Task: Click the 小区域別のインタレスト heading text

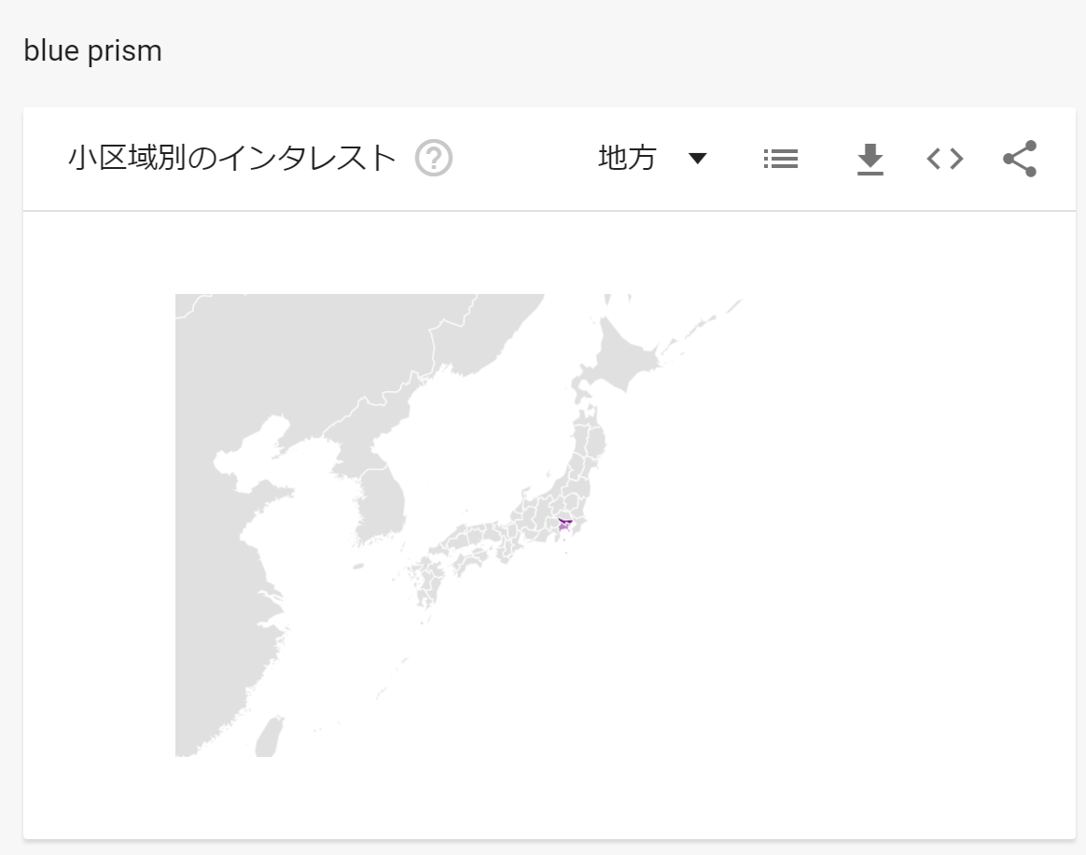Action: [232, 159]
